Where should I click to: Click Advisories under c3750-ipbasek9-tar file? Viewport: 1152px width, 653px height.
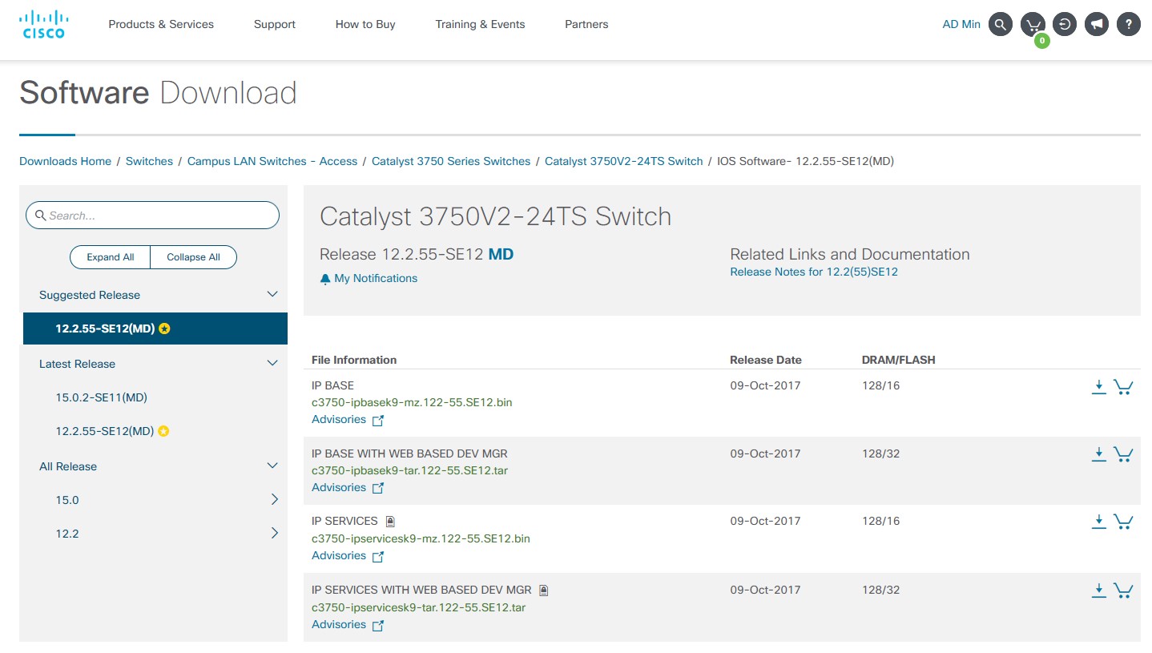339,487
